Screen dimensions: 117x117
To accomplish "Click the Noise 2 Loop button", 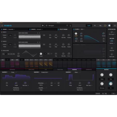I will (x=10, y=45).
